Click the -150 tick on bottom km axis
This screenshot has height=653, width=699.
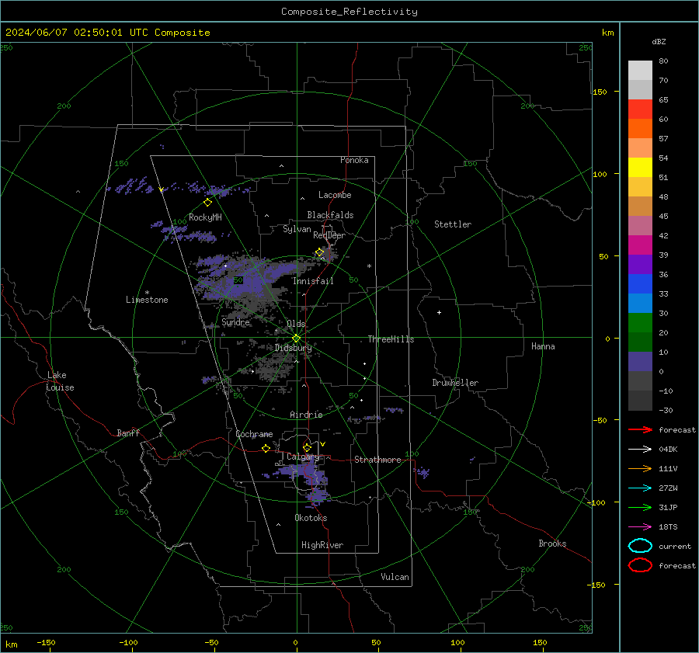pos(46,642)
